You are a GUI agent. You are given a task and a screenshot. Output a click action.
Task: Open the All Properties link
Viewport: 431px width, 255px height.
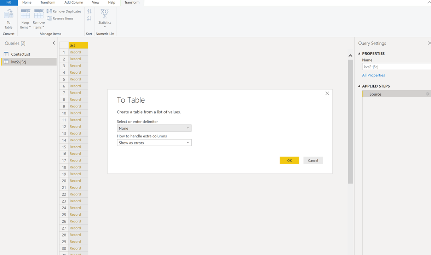[x=373, y=75]
